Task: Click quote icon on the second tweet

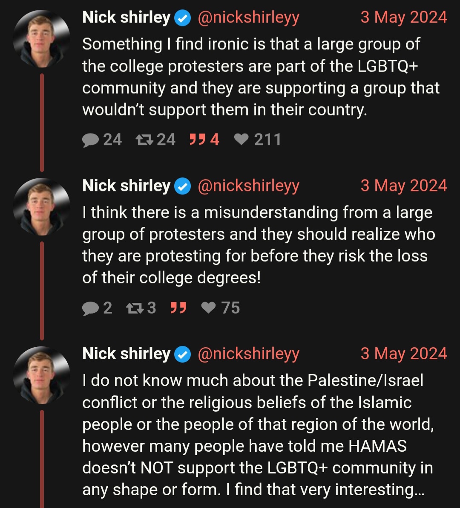Action: pos(178,308)
